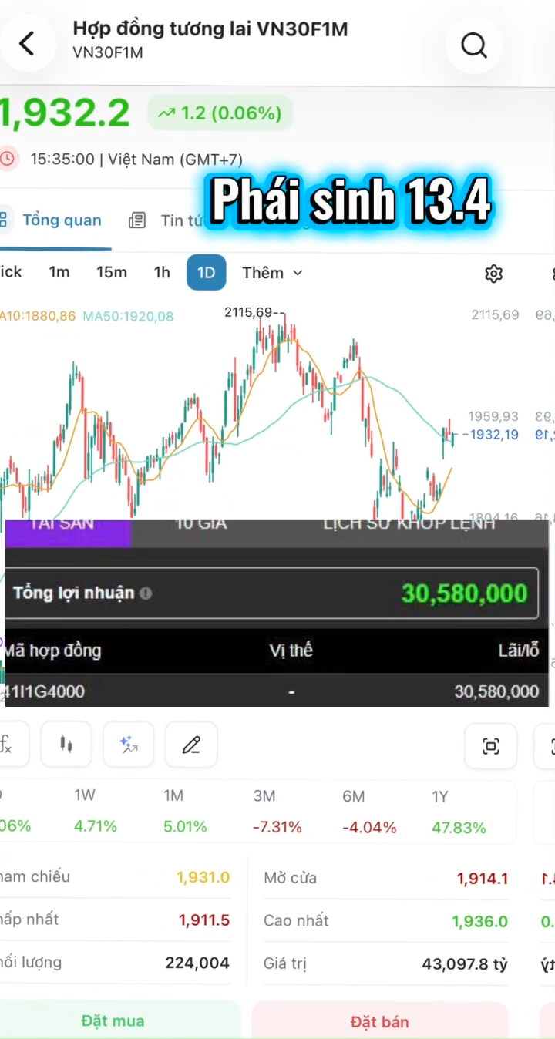
Task: Click info icon beside Tổng lợi nhuận
Action: tap(146, 593)
